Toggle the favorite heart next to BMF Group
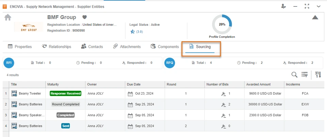327x137 pixels. tap(84, 17)
